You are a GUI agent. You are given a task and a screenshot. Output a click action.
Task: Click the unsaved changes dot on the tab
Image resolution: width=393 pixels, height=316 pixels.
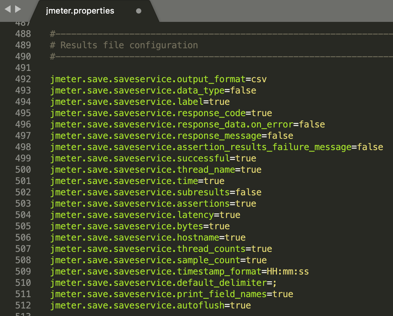pos(139,11)
